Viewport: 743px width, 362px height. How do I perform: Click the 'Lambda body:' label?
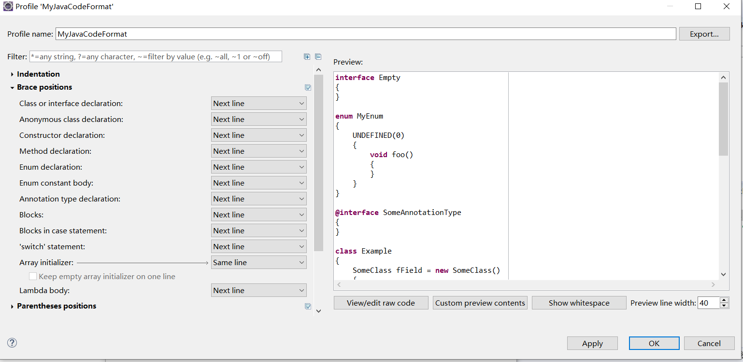(x=44, y=291)
